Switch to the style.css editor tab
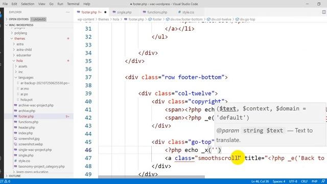 pyautogui.click(x=188, y=12)
